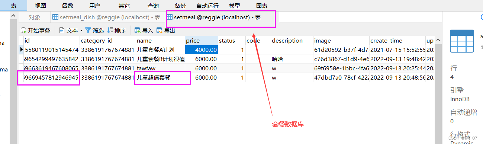Viewport: 483px width, 144px height.
Task: Click the status column header
Action: (x=231, y=41)
